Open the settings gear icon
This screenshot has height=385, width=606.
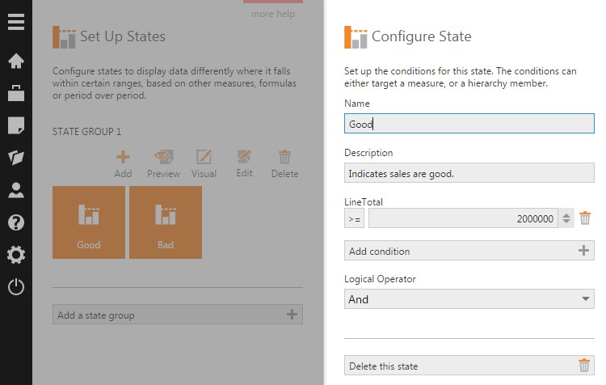click(16, 255)
